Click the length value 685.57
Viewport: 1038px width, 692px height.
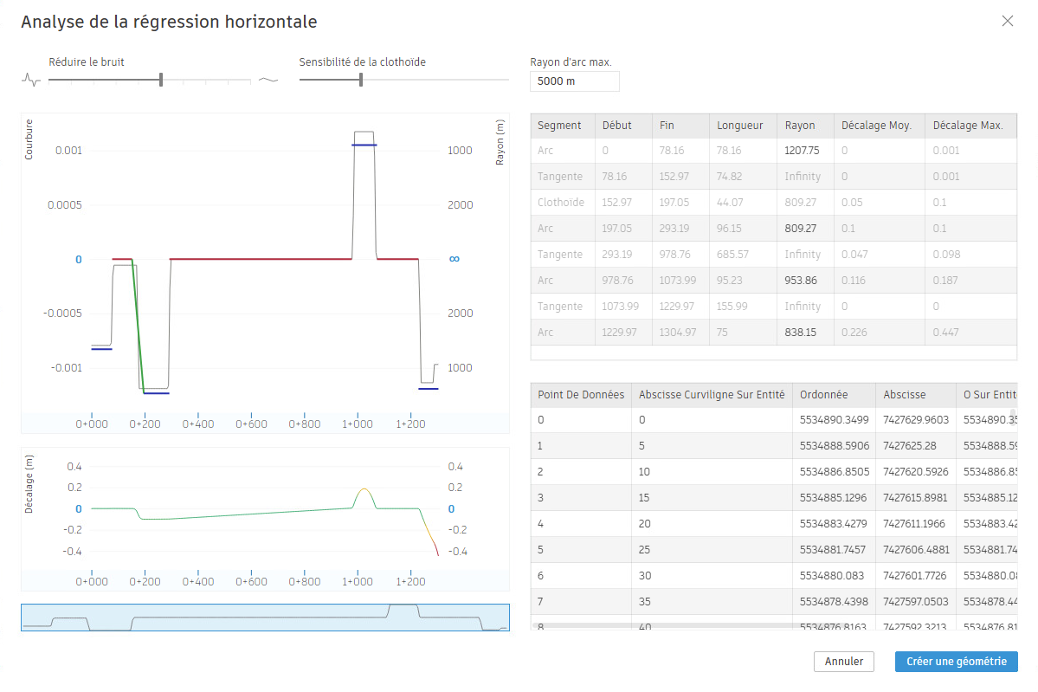click(732, 255)
